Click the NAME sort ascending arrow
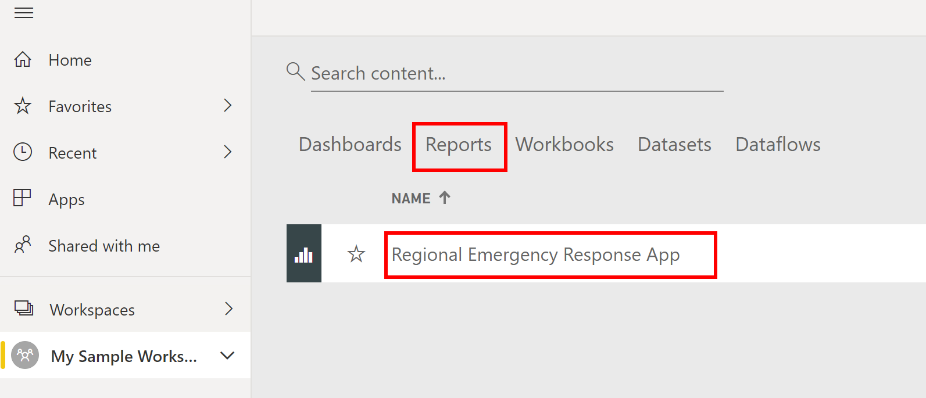Screen dimensions: 926x398 click(x=445, y=198)
